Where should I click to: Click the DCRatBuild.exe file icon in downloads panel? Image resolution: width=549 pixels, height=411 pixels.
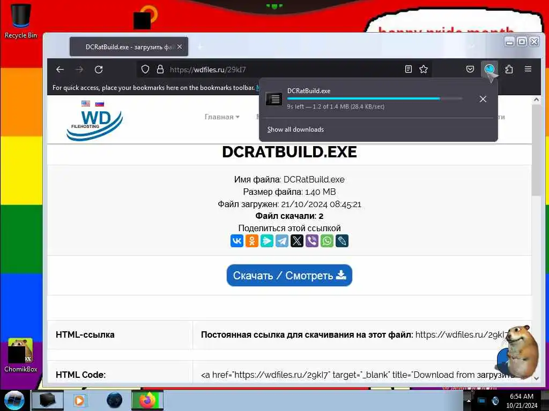coord(274,99)
